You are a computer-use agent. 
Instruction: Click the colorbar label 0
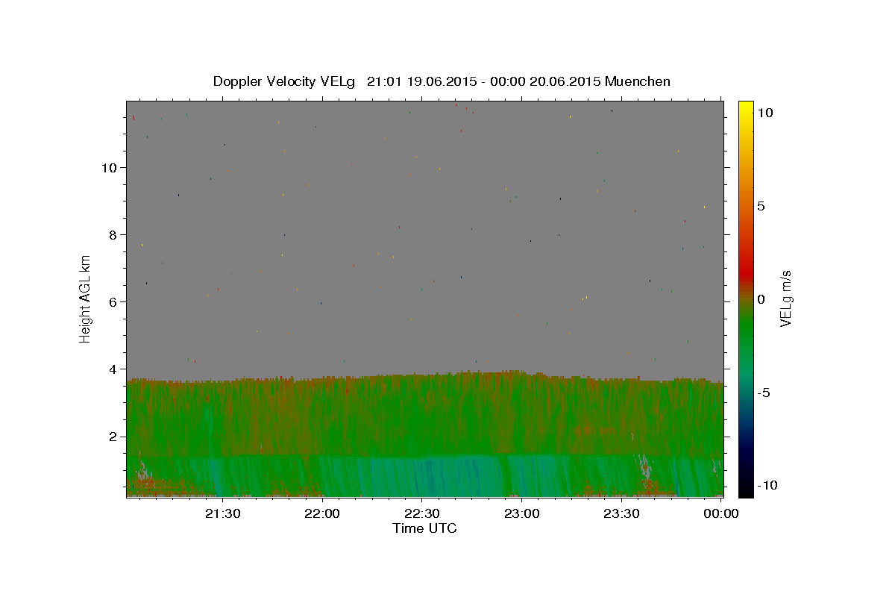(x=761, y=299)
